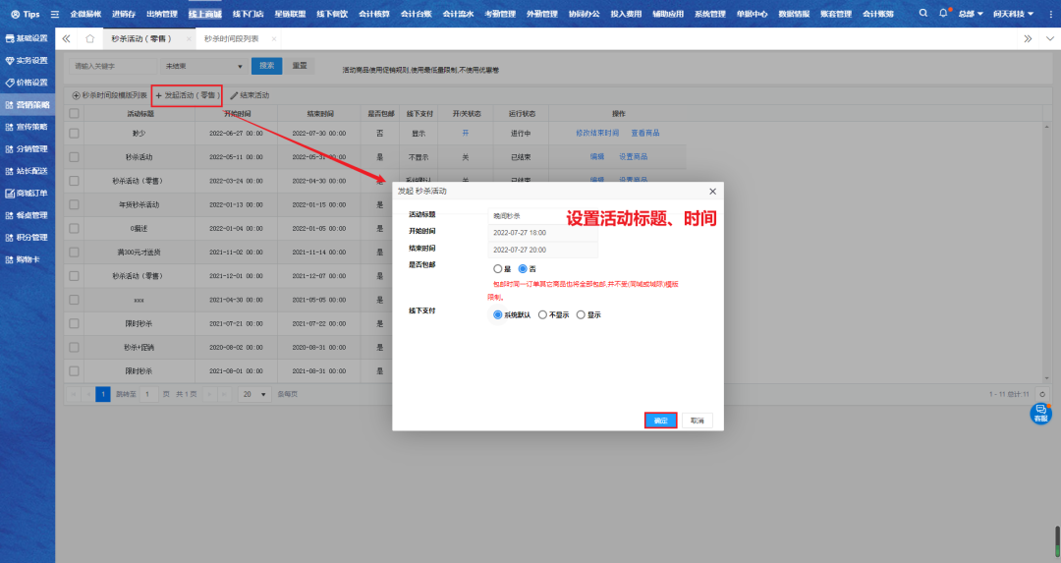Screen dimensions: 1061x563
Task: Open the blue 客服 support chat icon
Action: click(1040, 414)
